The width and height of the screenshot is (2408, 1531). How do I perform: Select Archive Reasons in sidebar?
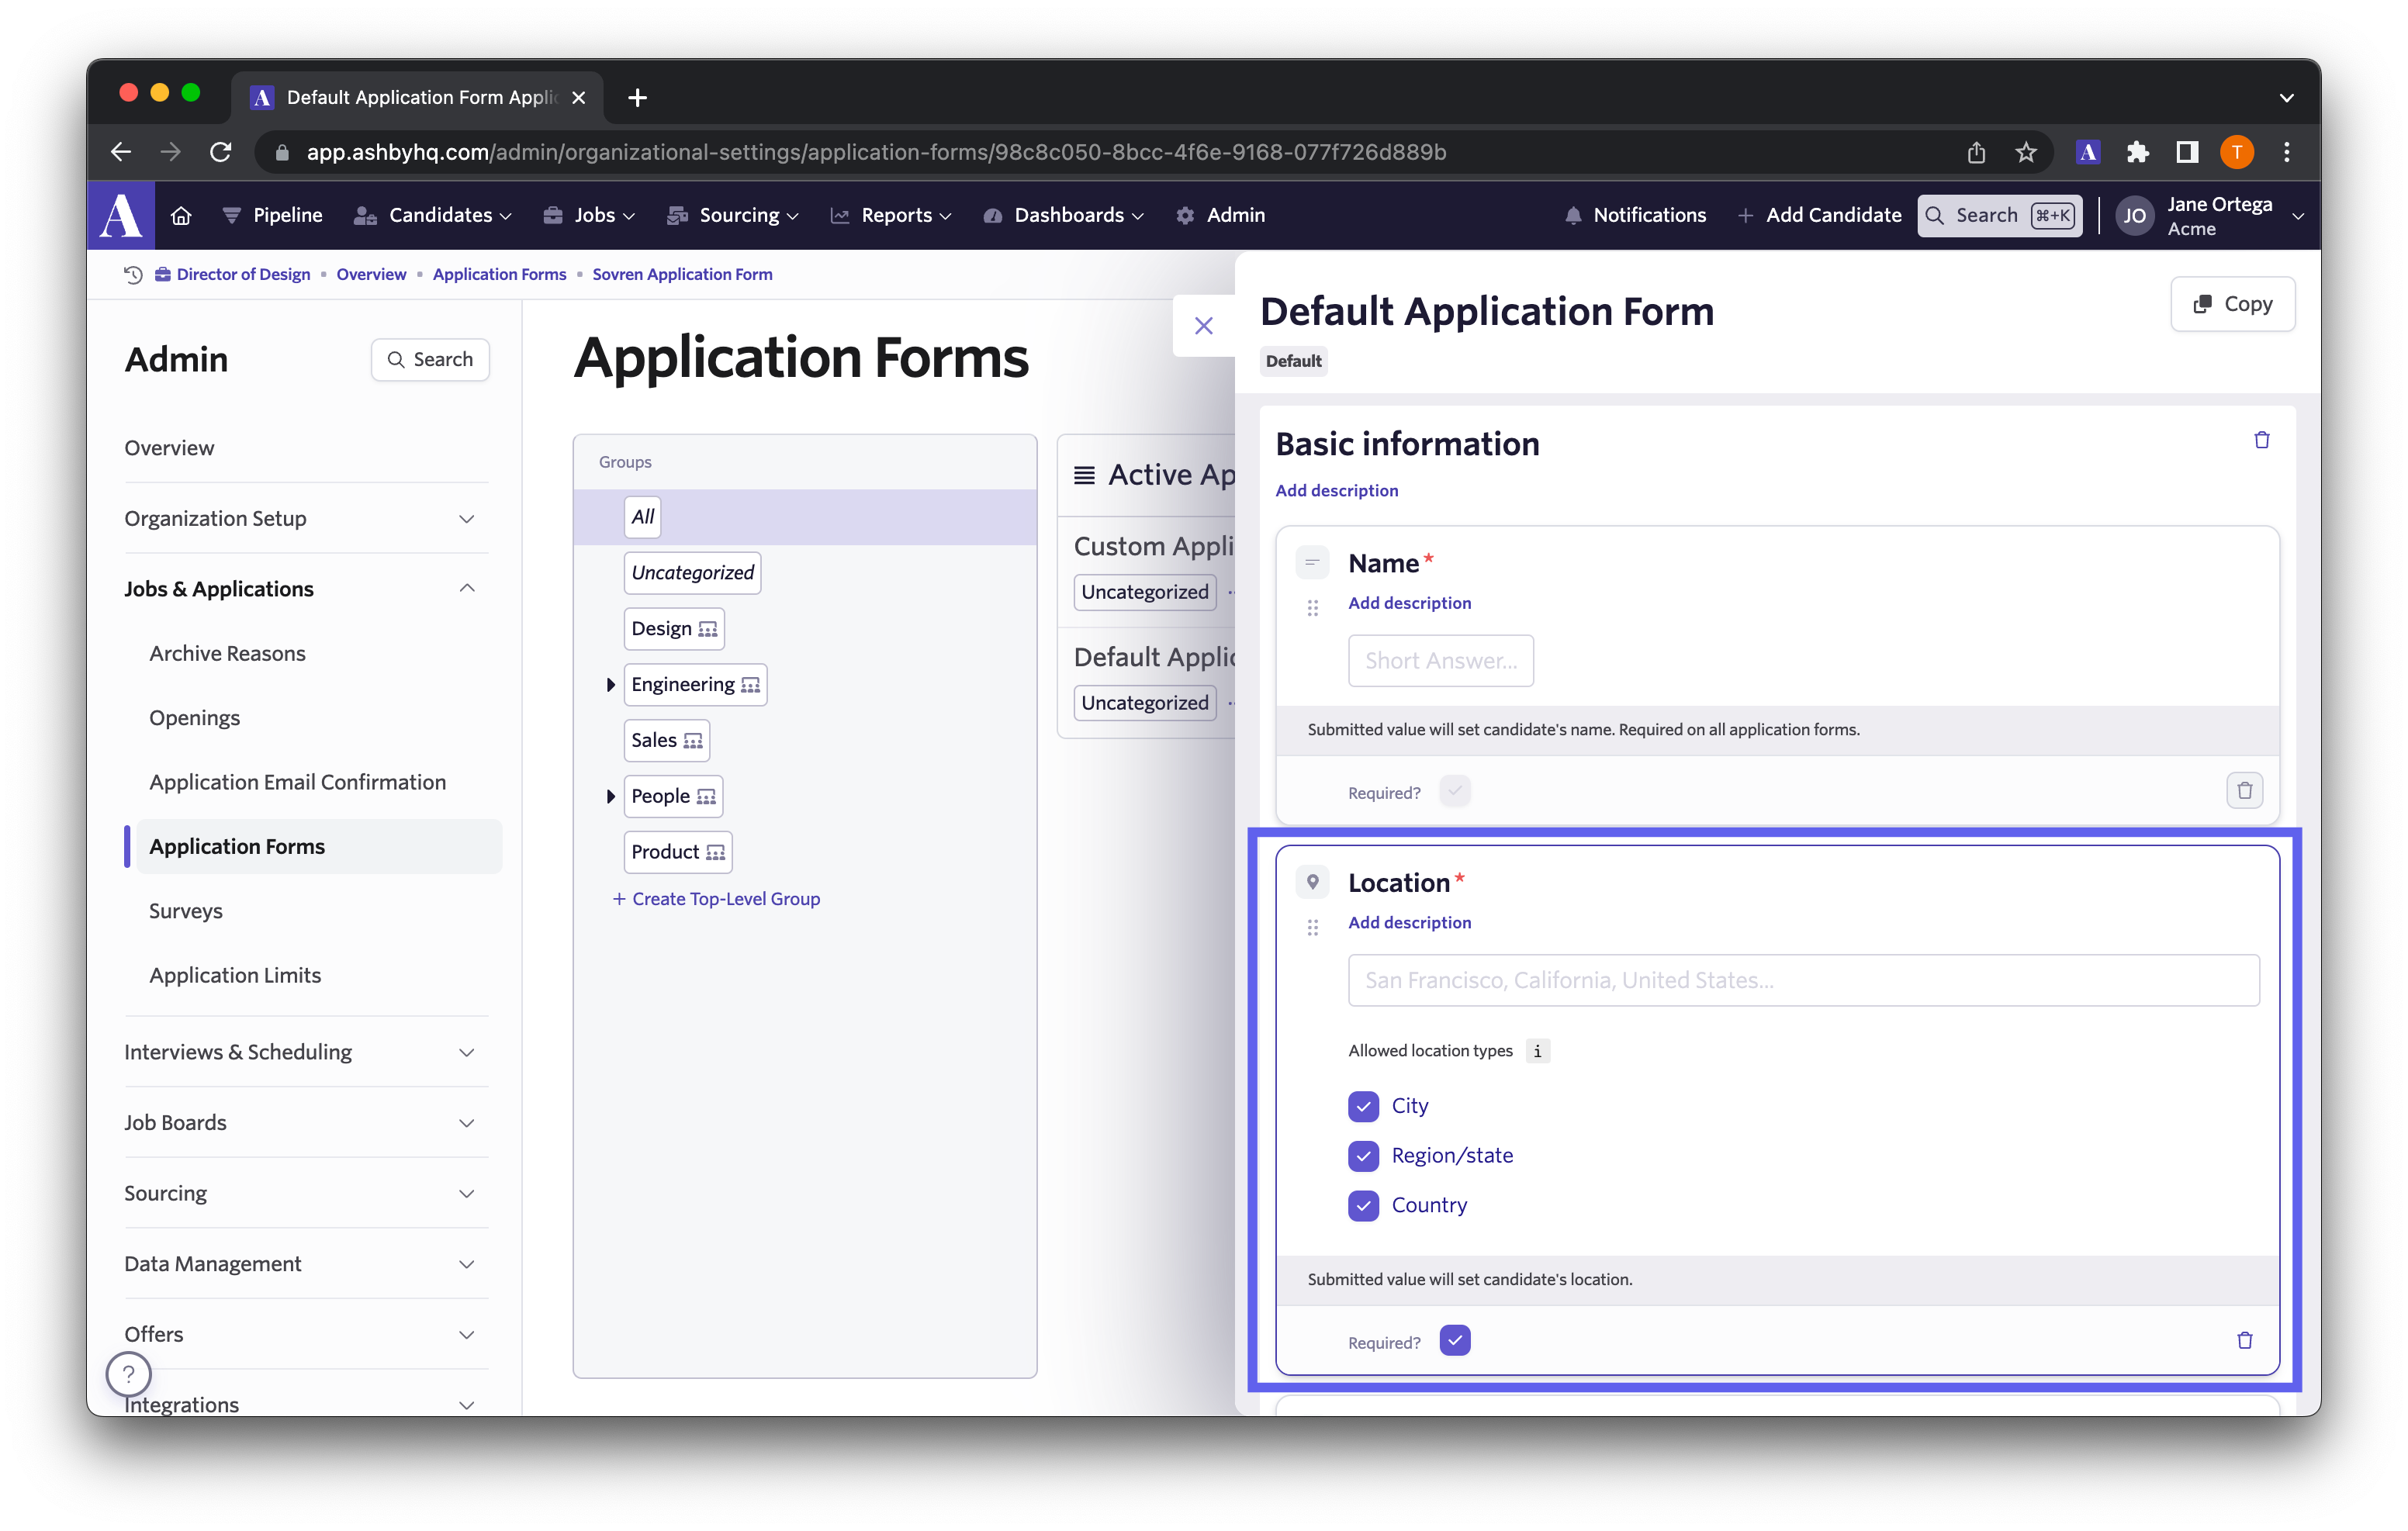228,653
